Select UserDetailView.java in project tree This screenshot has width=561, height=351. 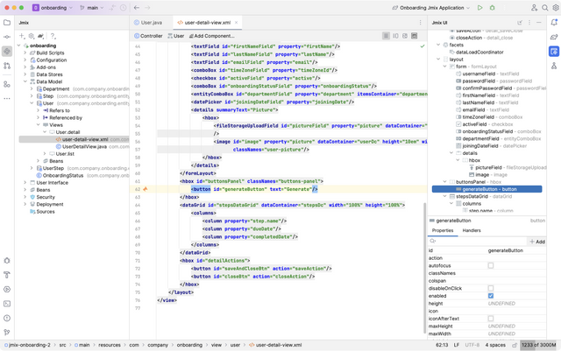tap(85, 146)
